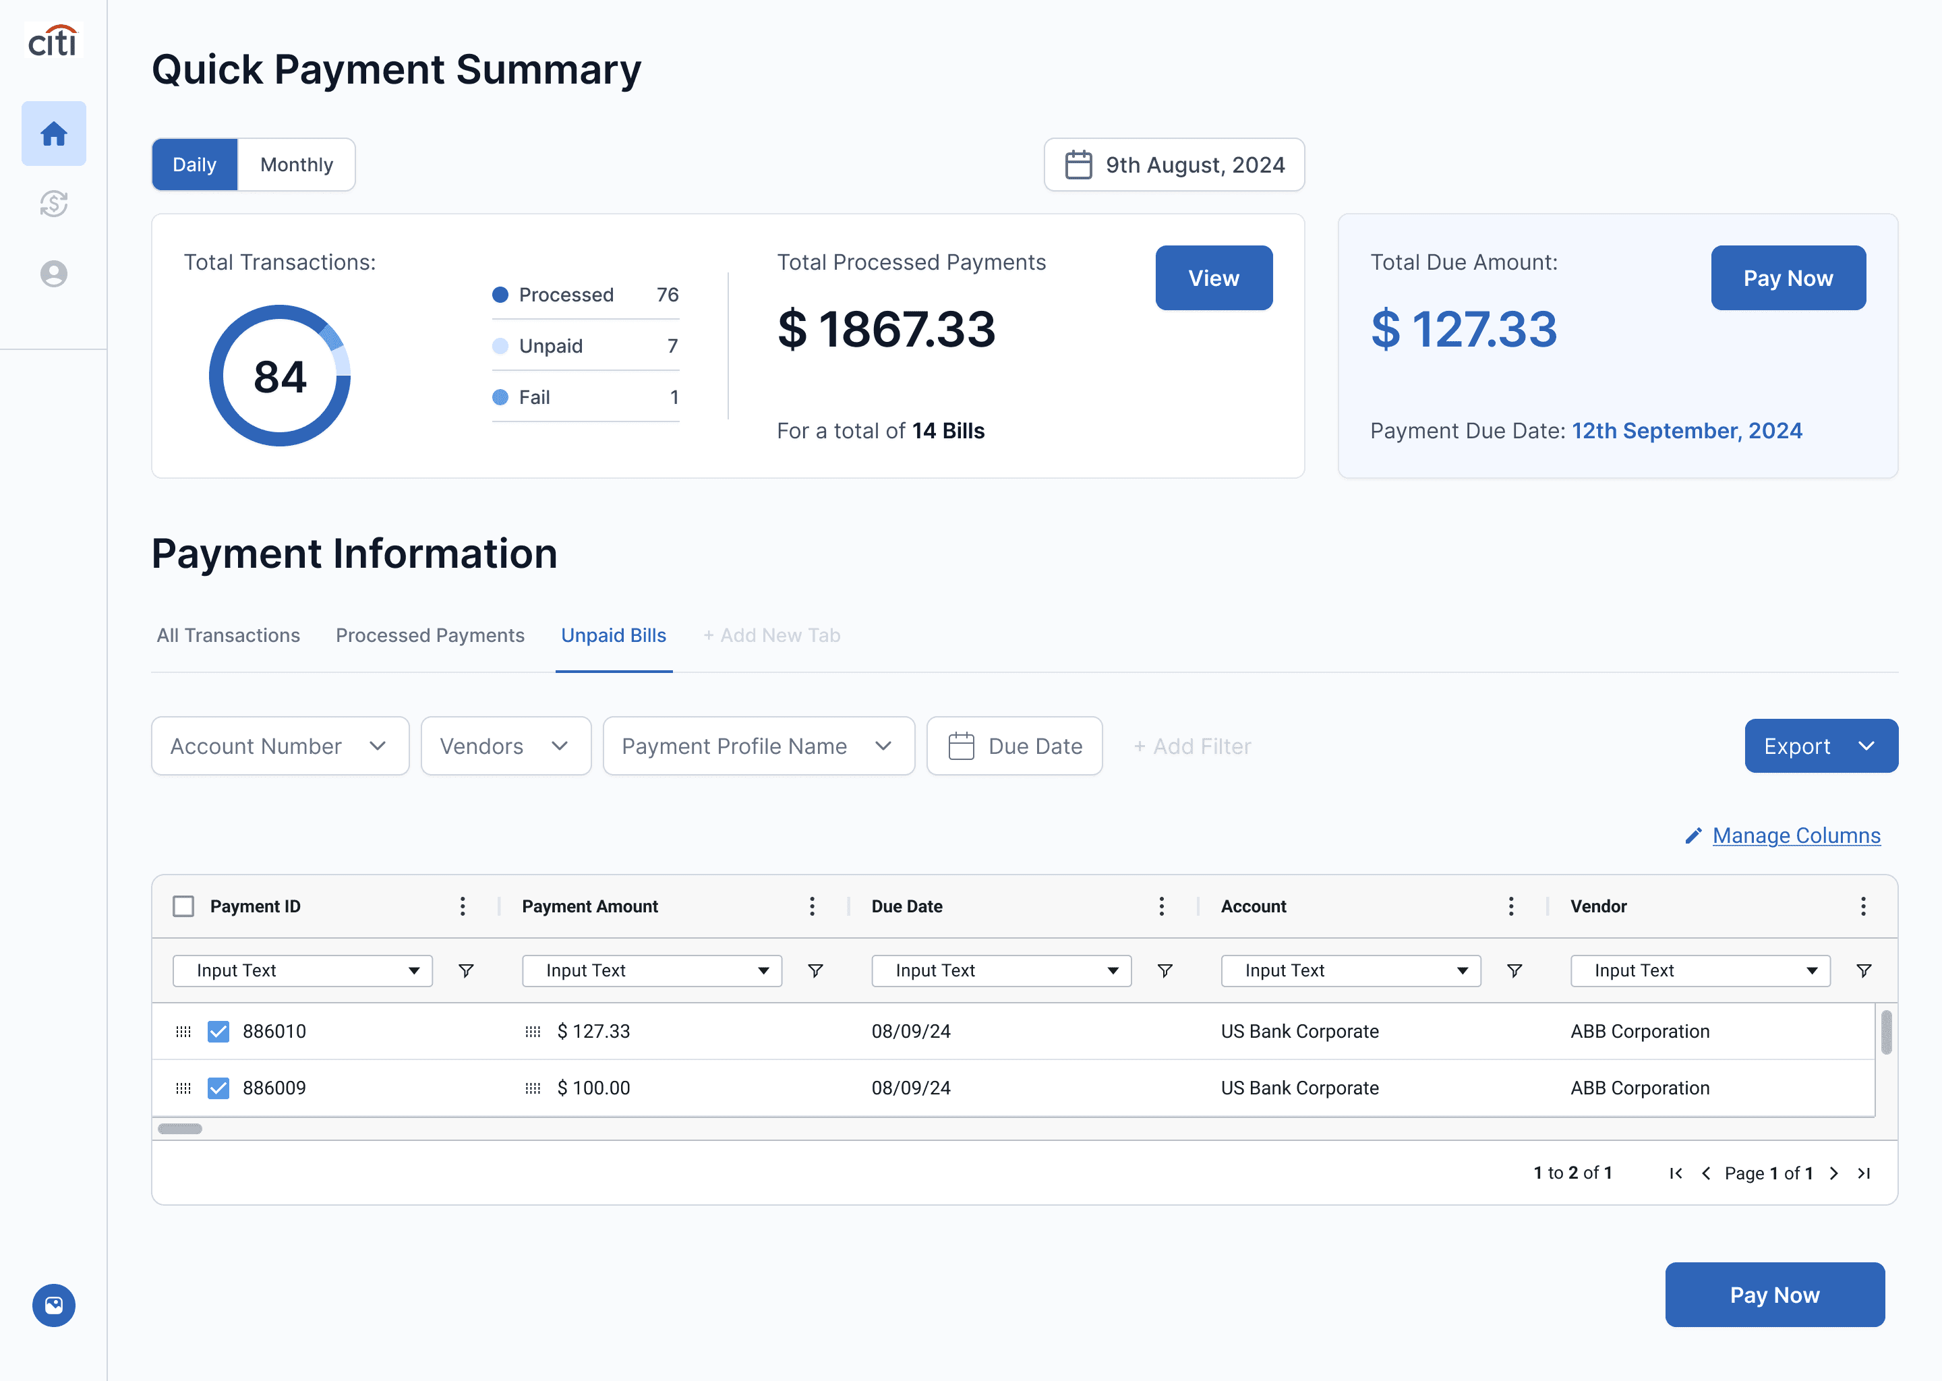Open the user profile sidebar icon

click(53, 274)
